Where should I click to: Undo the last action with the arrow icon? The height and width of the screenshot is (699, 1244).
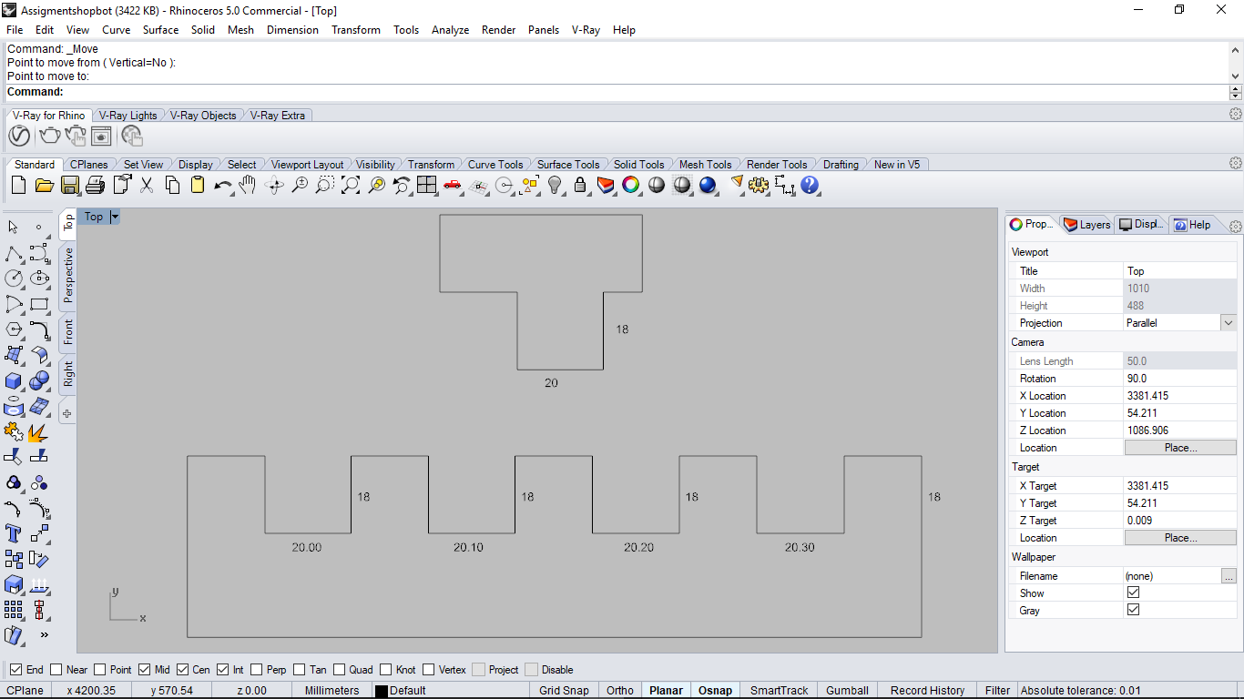[222, 186]
